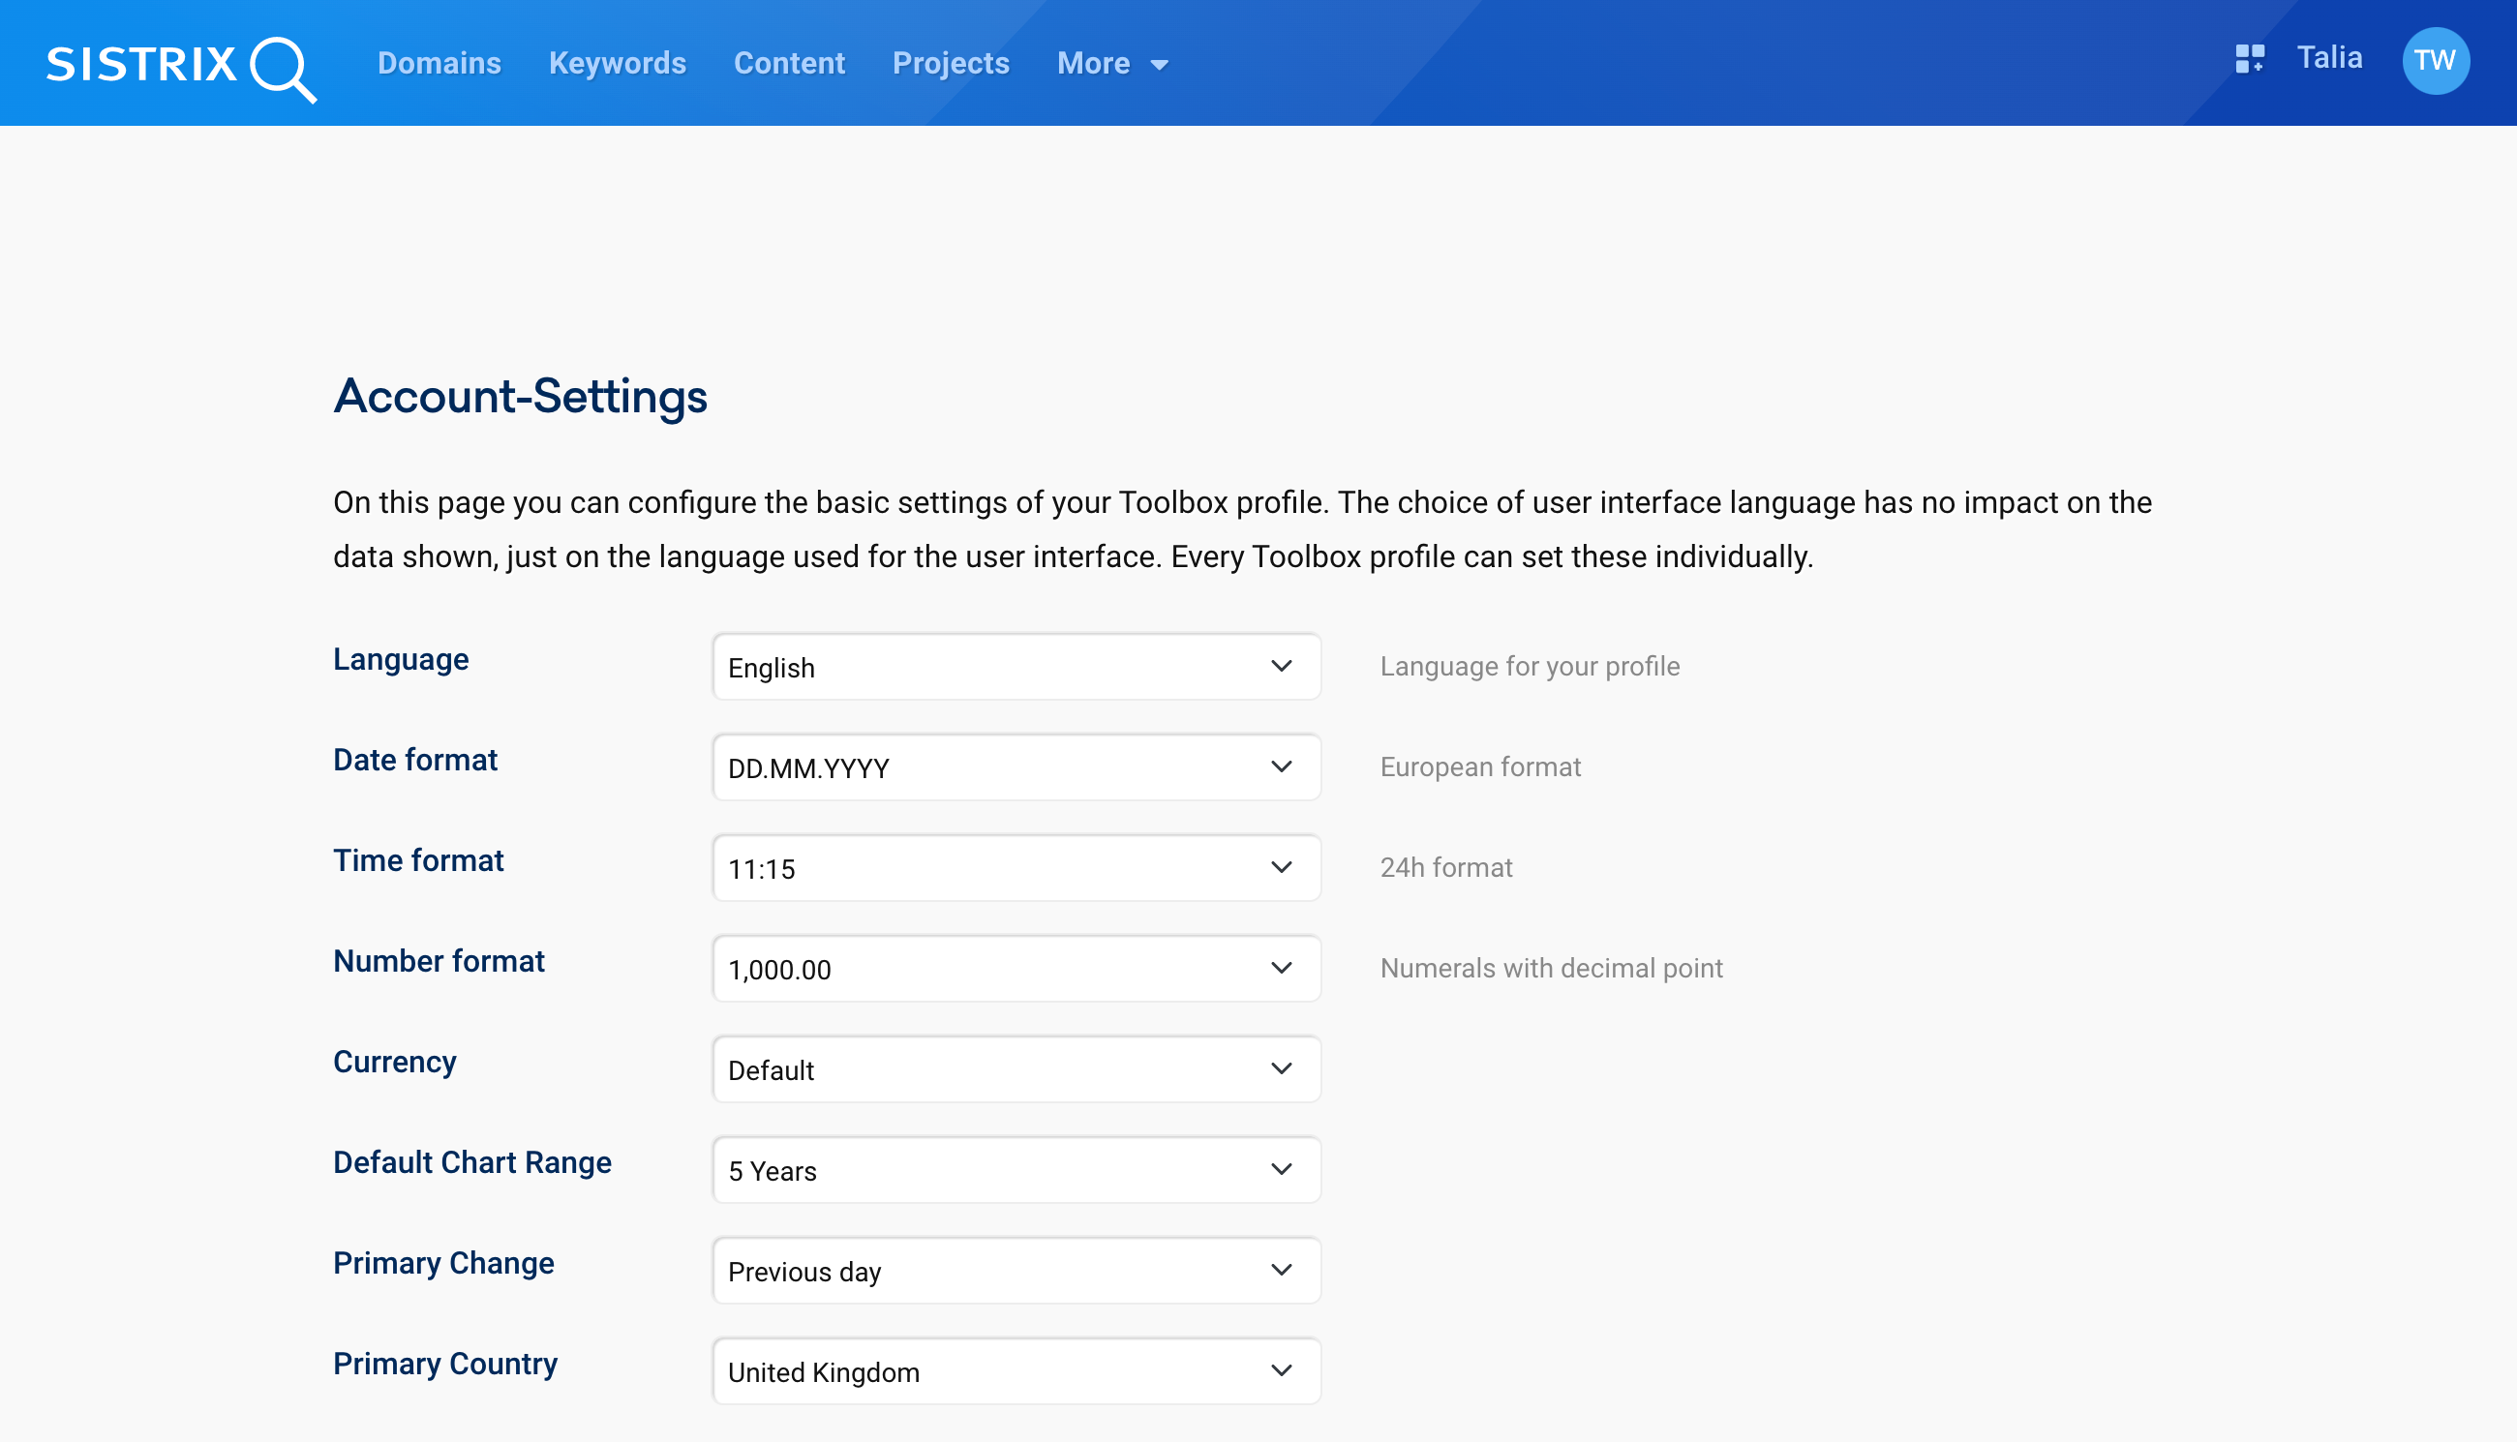Image resolution: width=2517 pixels, height=1442 pixels.
Task: Click the SISTRIX logo
Action: [181, 68]
